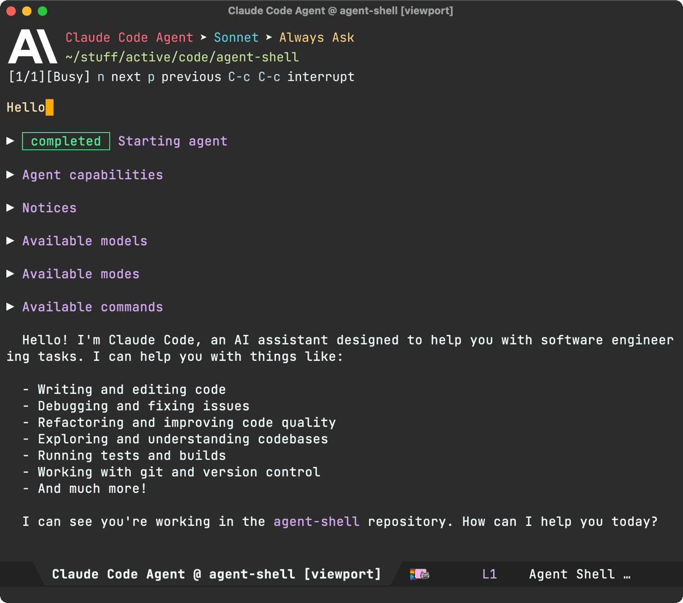This screenshot has height=603, width=683.
Task: Click the L1 line indicator in mode line
Action: click(x=489, y=574)
